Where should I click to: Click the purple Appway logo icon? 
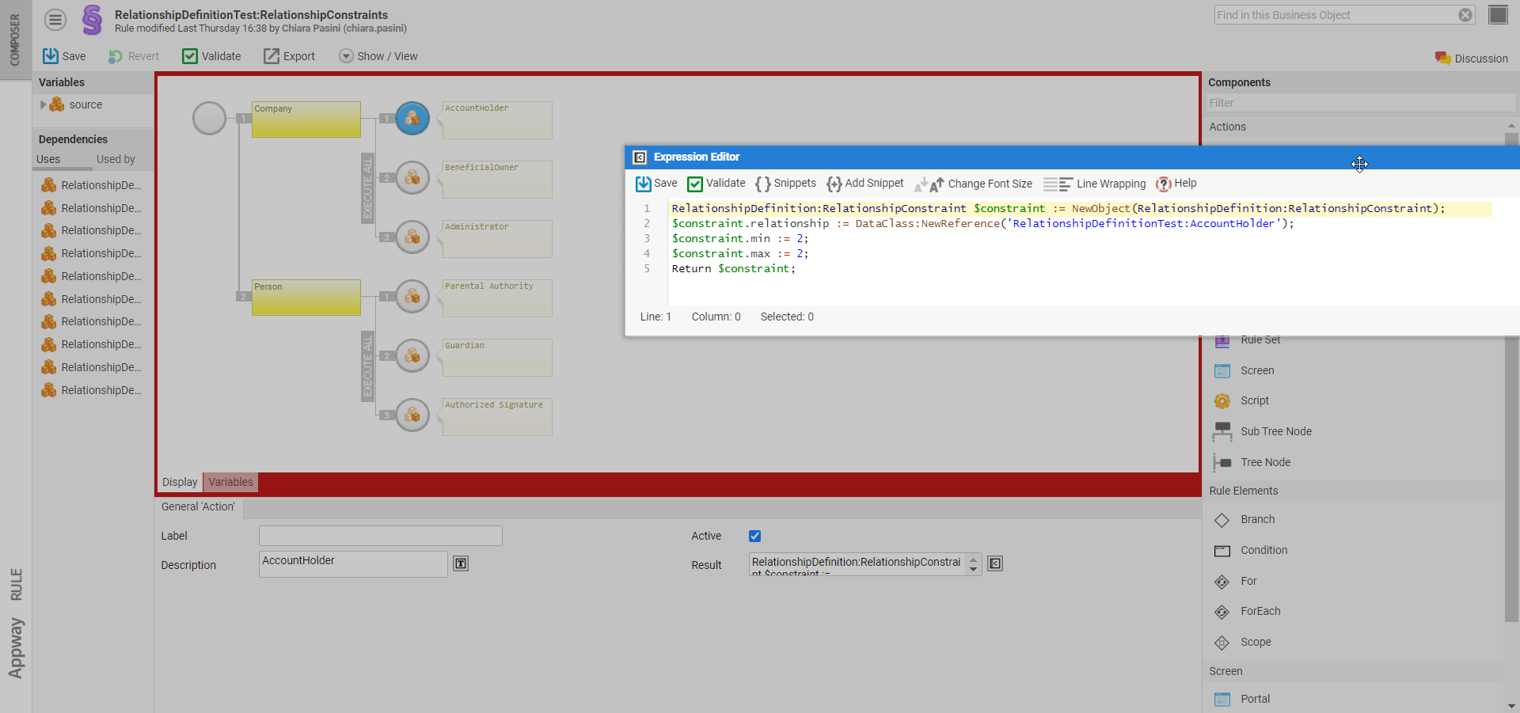pos(93,20)
